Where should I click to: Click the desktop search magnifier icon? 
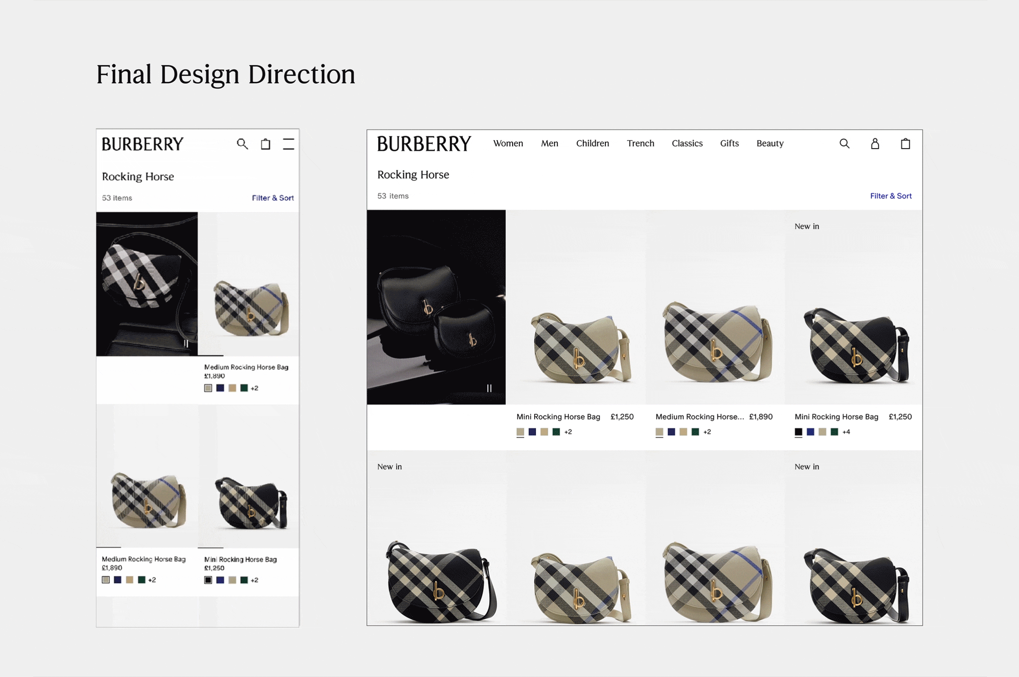pos(844,144)
